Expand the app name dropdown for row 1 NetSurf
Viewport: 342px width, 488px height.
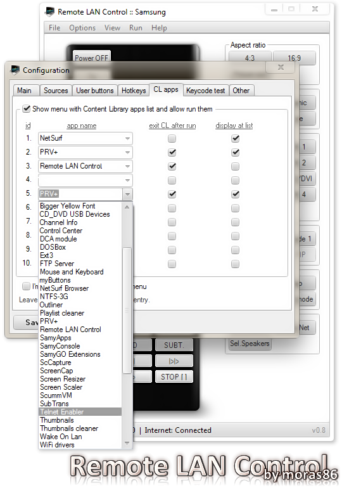127,139
